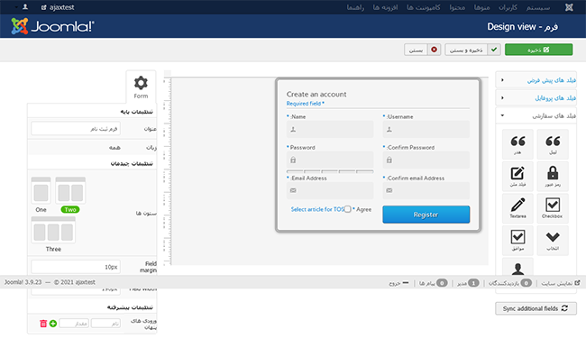586x357 pixels.
Task: Click the Joomla icon in top-right menu bar
Action: tap(569, 7)
